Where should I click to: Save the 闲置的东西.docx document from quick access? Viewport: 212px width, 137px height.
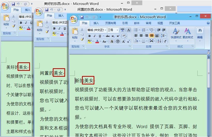click(x=47, y=10)
